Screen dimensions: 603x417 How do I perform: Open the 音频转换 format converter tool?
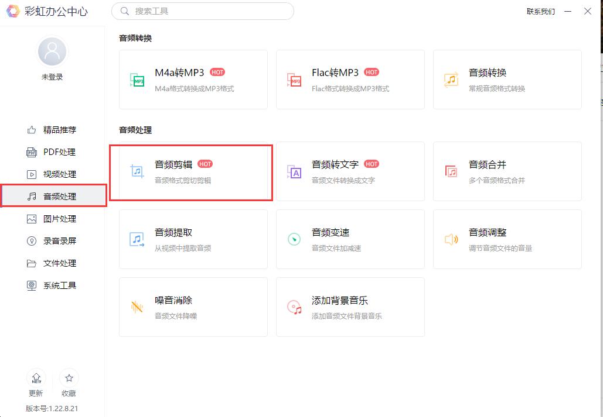coord(507,80)
